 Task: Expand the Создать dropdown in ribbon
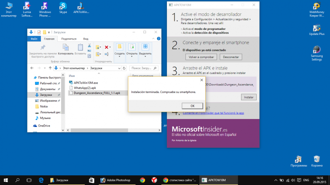tap(119, 56)
